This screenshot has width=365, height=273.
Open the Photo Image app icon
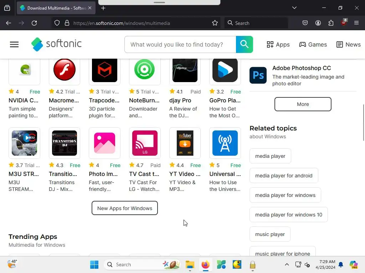coord(104,143)
